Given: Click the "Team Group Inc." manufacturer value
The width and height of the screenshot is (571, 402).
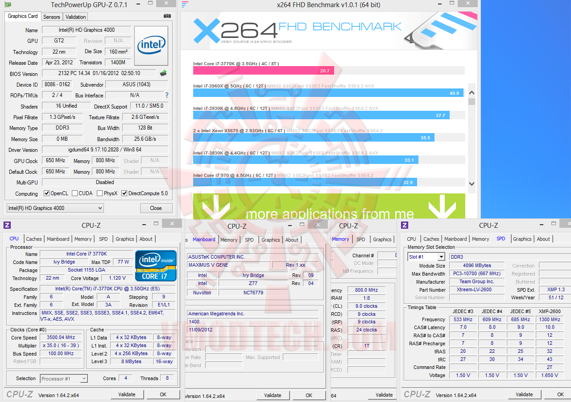Looking at the screenshot, I should tap(477, 281).
